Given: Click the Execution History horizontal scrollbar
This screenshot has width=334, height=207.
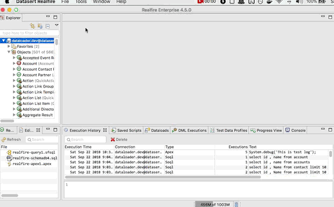Looking at the screenshot, I should tap(163, 177).
